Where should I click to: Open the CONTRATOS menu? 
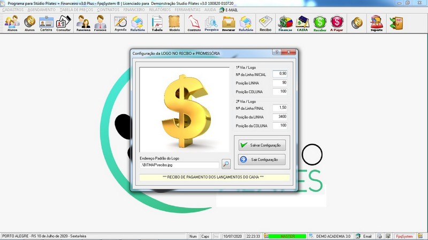click(x=109, y=10)
